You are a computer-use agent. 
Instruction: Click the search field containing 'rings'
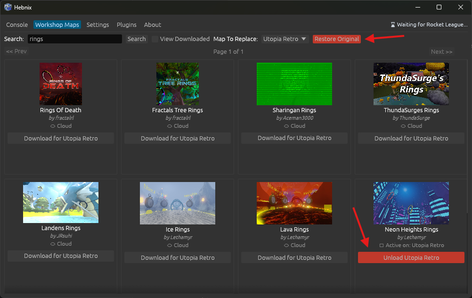click(x=74, y=39)
